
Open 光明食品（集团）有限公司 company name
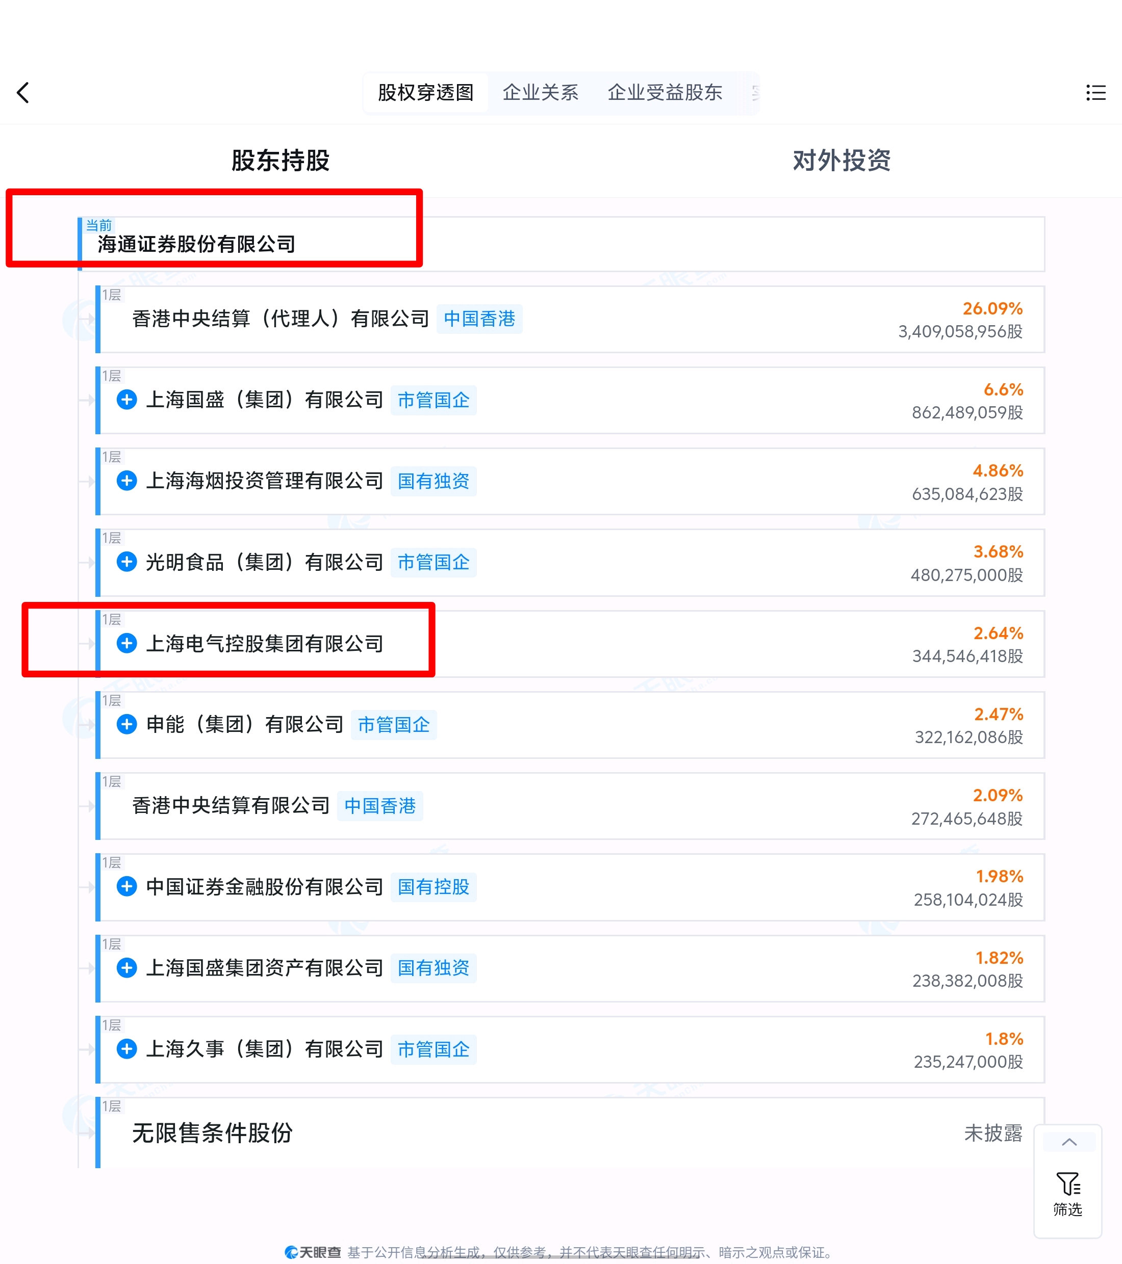265,562
